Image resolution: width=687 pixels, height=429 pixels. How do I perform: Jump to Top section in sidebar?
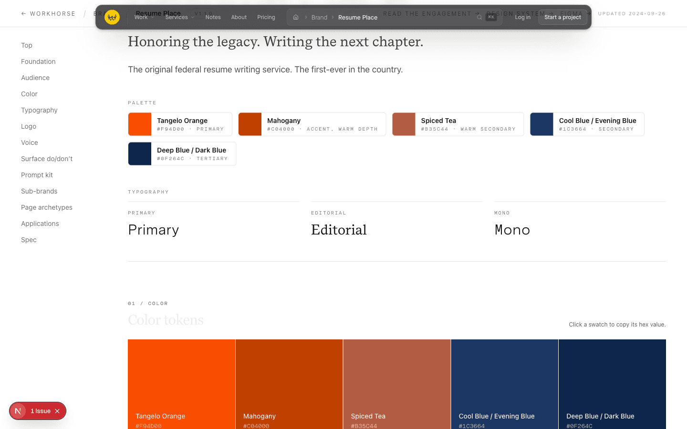point(27,45)
